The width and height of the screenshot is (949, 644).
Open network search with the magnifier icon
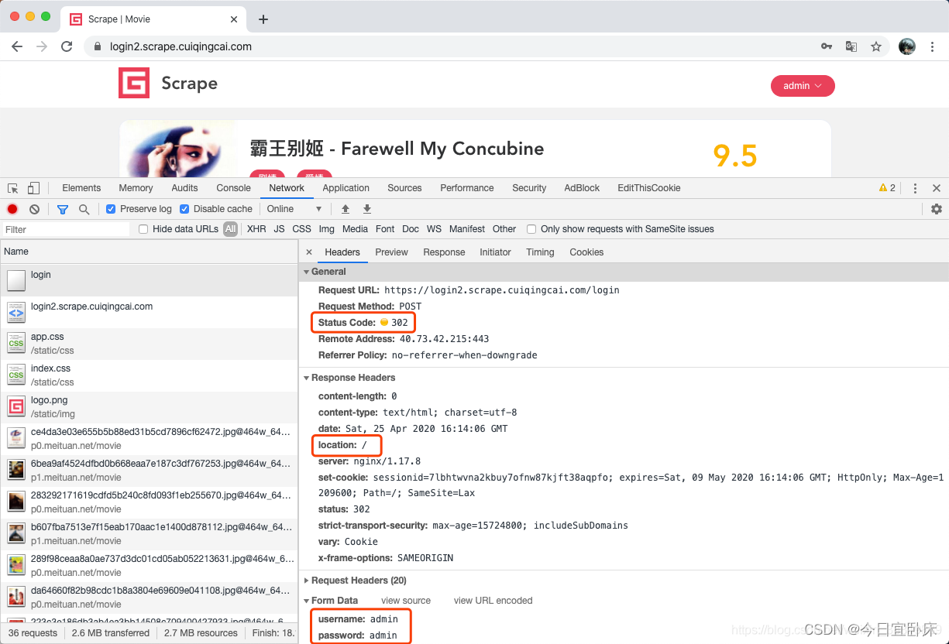[x=82, y=209]
